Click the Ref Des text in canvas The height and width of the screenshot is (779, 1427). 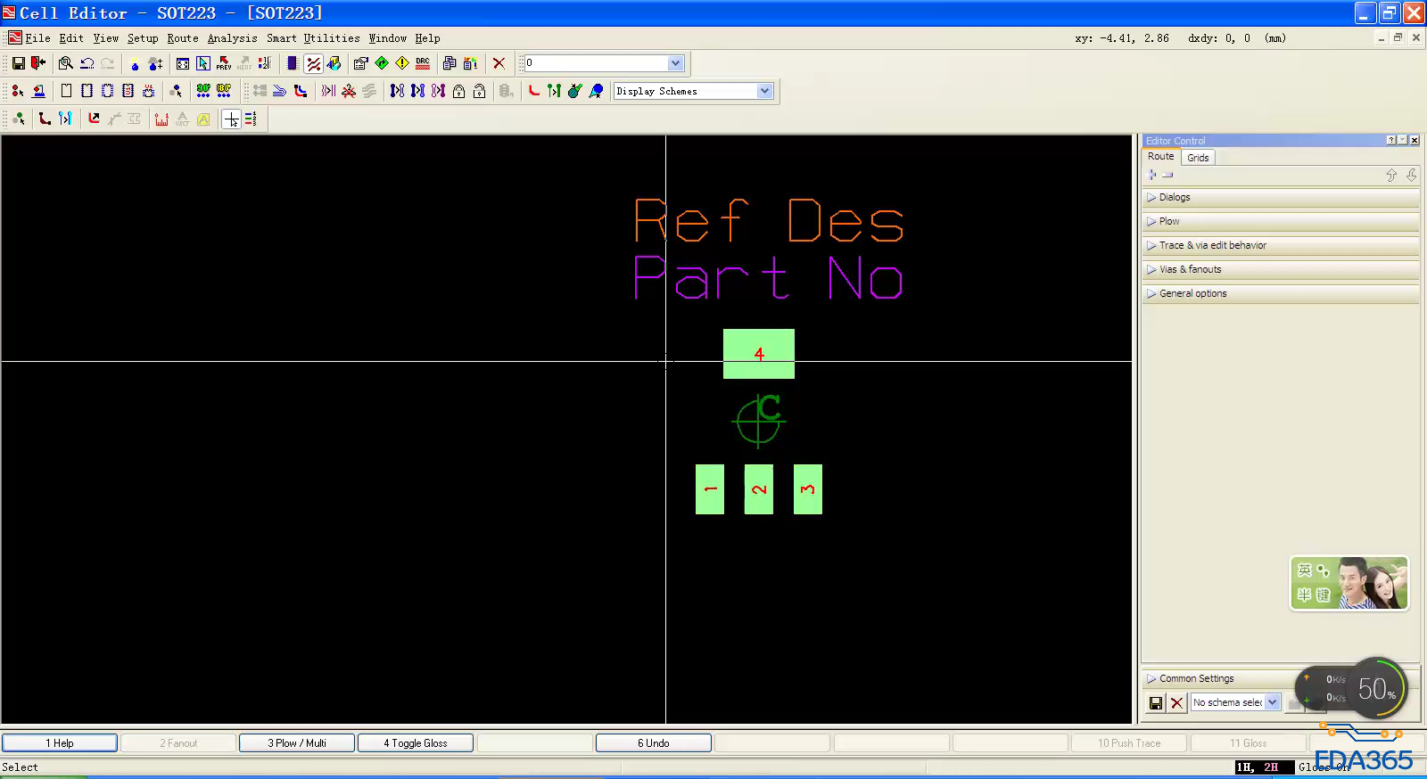(x=769, y=220)
